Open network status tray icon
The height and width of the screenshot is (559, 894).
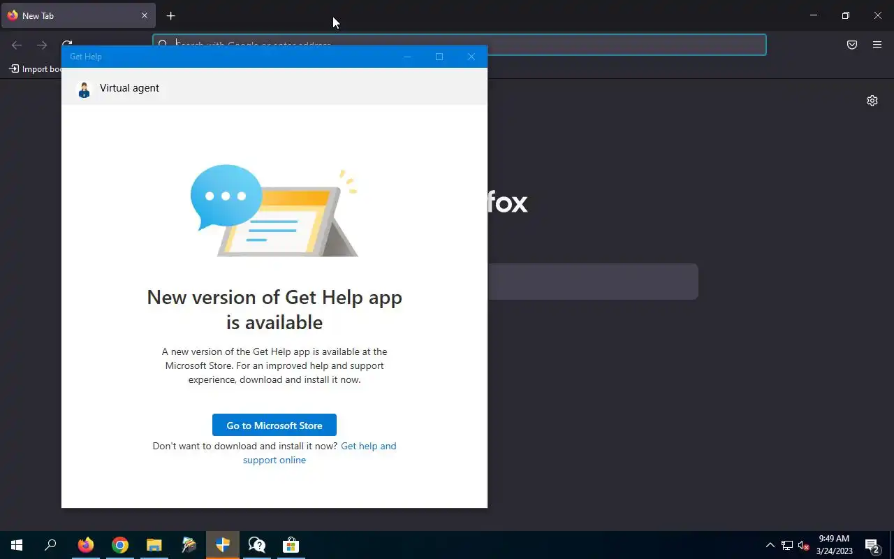[787, 545]
